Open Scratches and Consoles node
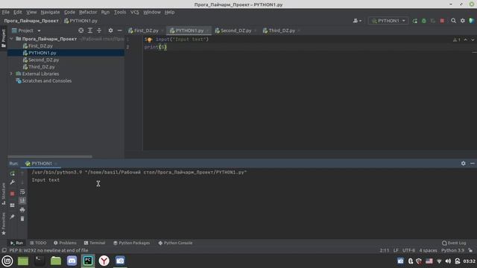The image size is (477, 268). [46, 81]
